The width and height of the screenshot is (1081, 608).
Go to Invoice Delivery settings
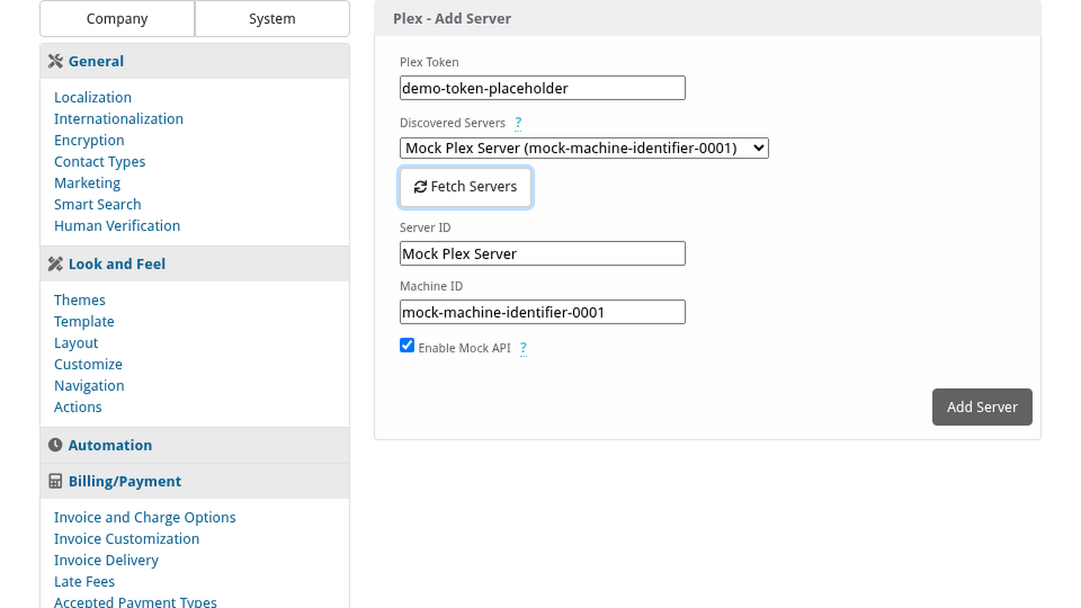pyautogui.click(x=106, y=560)
